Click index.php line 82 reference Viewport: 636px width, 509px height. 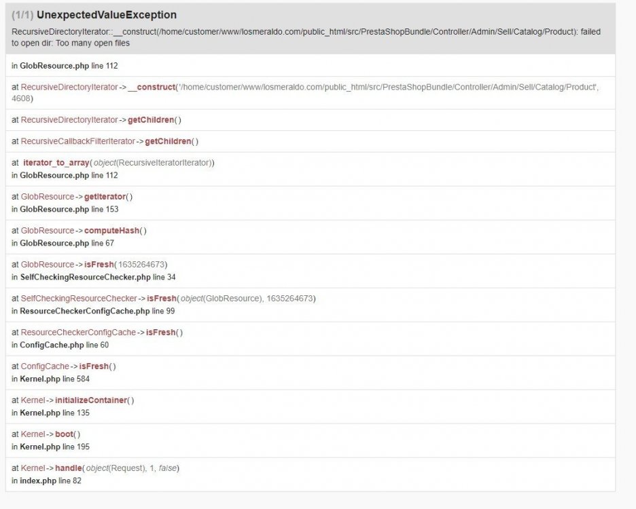[x=51, y=480]
